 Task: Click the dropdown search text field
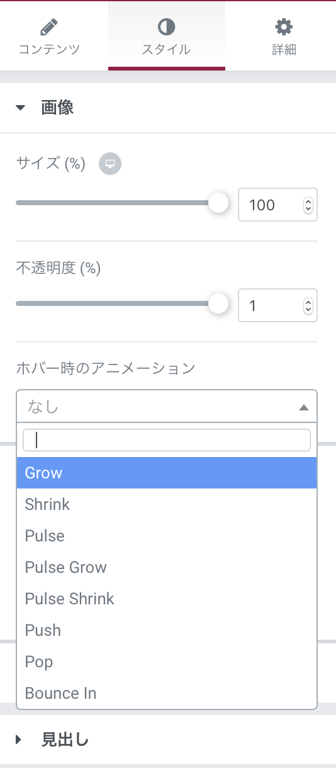[167, 440]
